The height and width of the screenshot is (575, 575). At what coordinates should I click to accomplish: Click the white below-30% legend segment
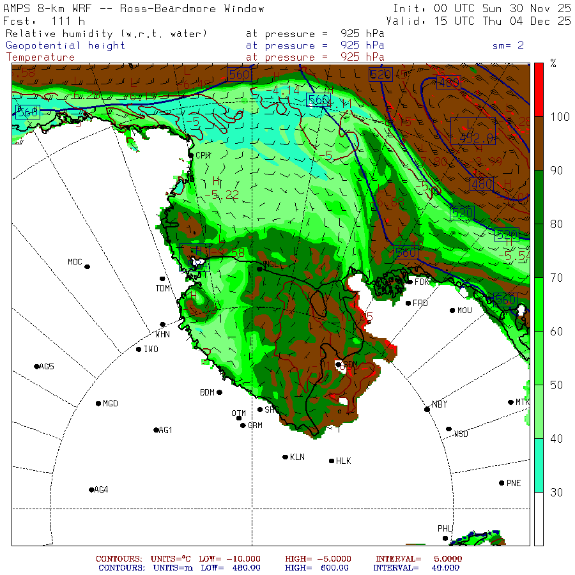click(539, 519)
